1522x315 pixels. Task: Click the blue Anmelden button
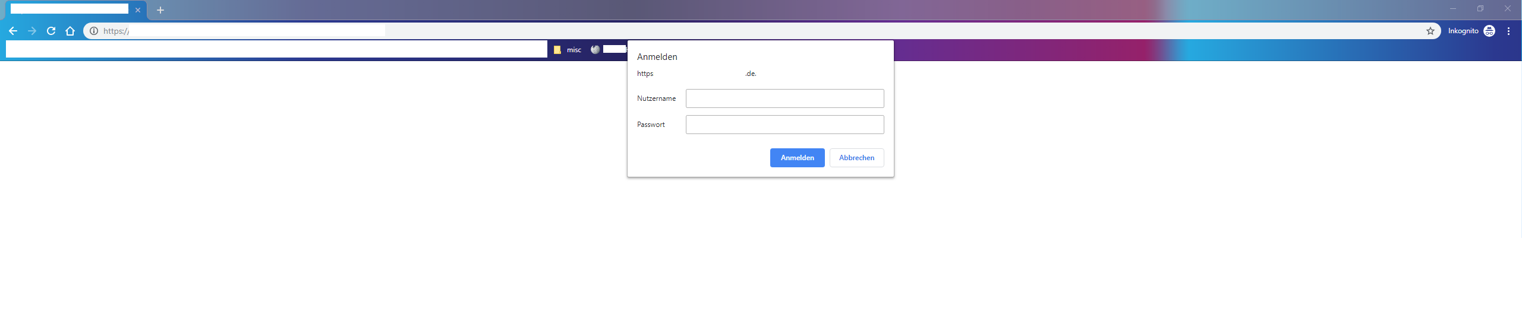click(797, 158)
